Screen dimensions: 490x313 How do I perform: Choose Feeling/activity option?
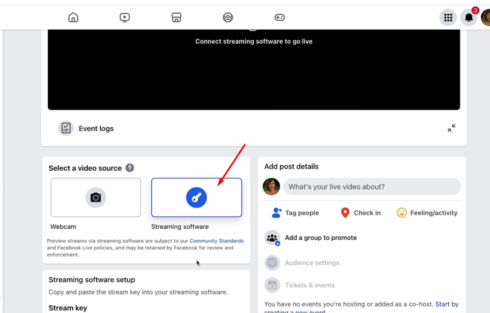pos(427,213)
